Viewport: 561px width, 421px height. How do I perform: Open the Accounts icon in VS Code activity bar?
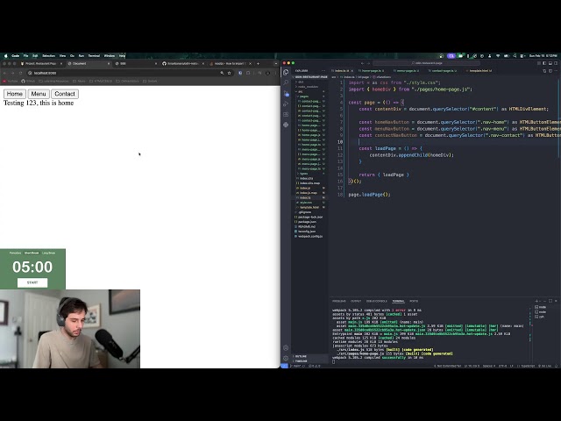[286, 347]
